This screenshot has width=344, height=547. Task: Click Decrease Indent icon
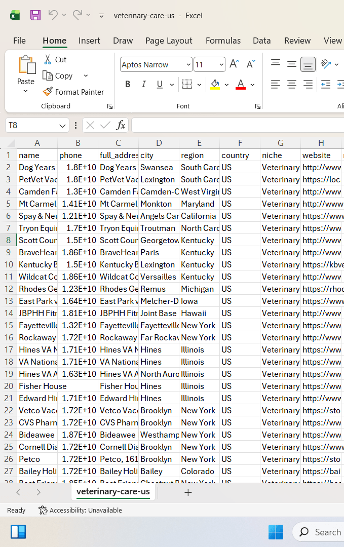(326, 84)
